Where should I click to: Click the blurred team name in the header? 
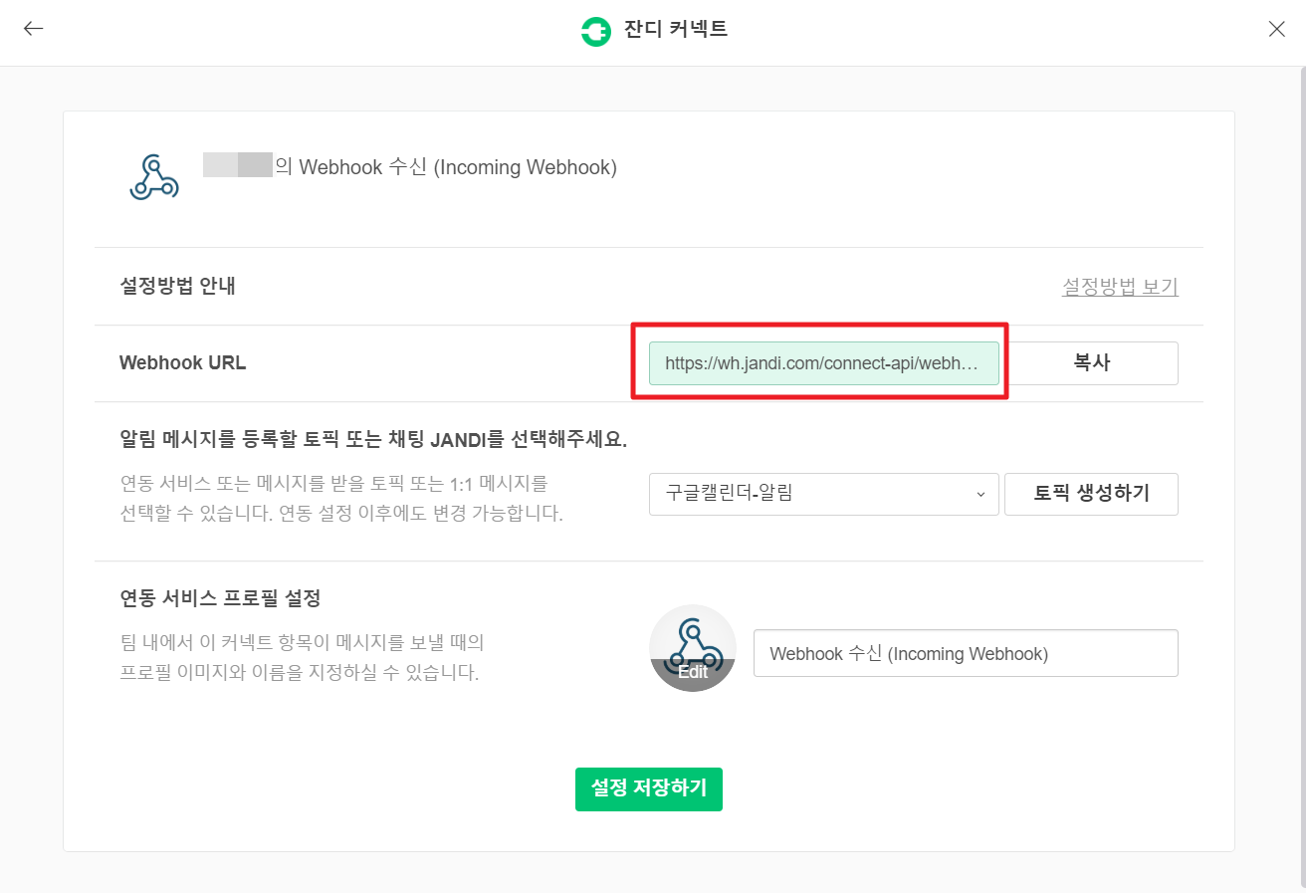[x=237, y=165]
